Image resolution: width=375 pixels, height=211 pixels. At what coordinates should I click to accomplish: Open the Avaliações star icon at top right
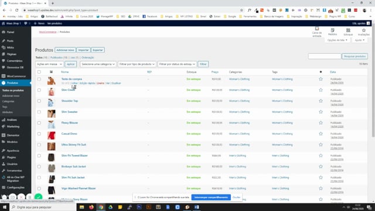[x=364, y=32]
